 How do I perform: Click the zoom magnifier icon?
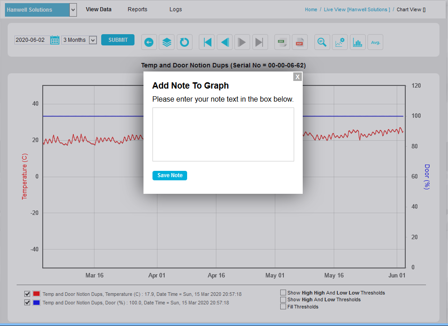pos(322,42)
